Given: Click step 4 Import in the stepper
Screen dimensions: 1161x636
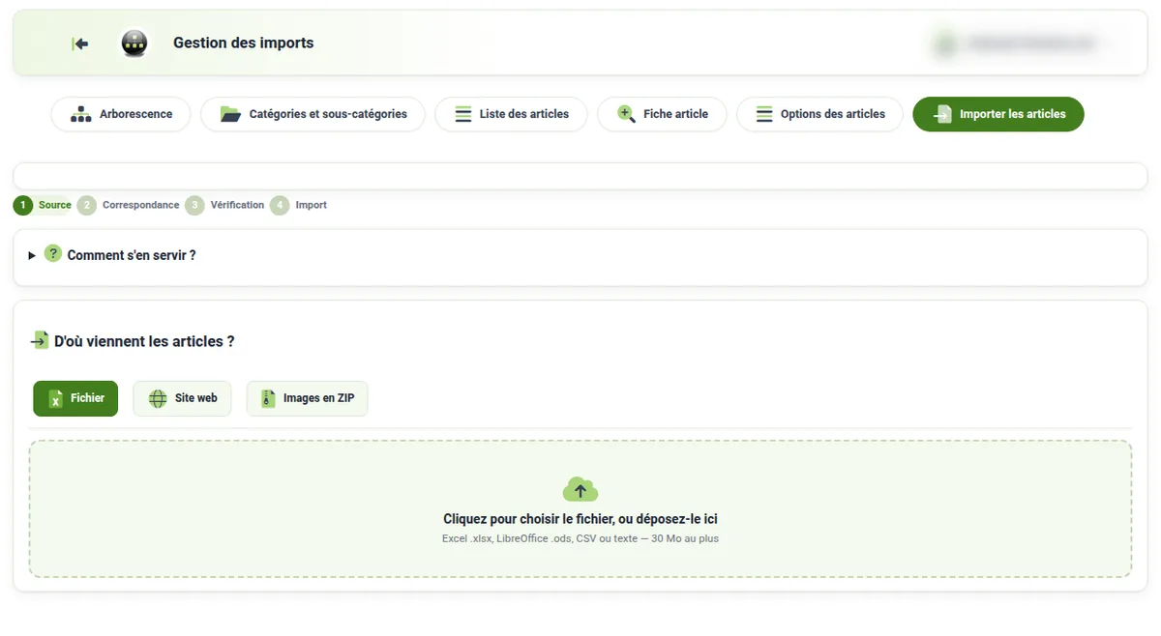Looking at the screenshot, I should tap(299, 205).
